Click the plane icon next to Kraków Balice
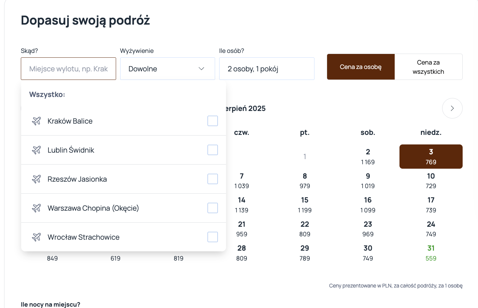478x308 pixels. point(36,121)
